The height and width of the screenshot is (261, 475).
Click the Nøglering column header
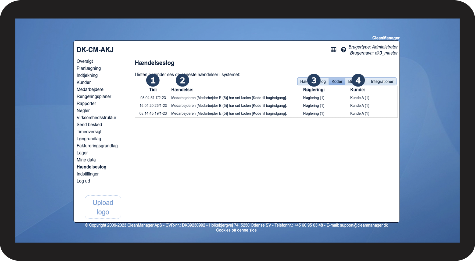coord(314,90)
